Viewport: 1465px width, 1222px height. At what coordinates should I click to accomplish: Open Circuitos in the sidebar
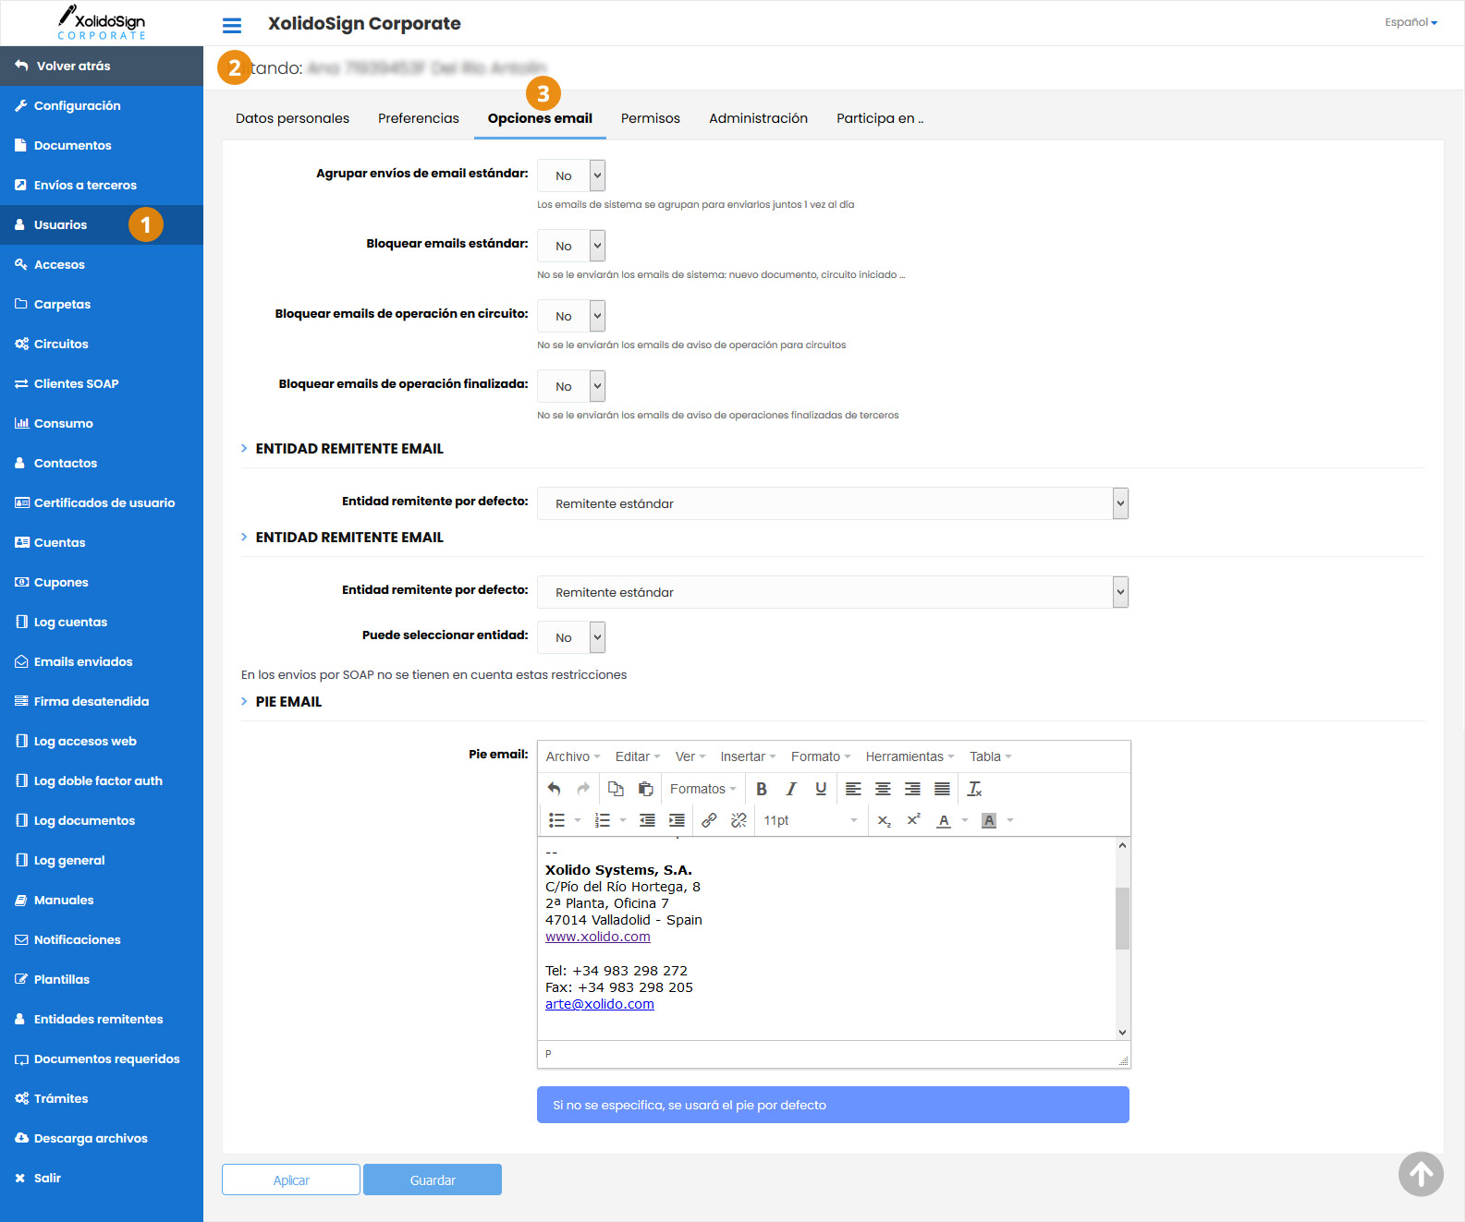click(x=102, y=344)
